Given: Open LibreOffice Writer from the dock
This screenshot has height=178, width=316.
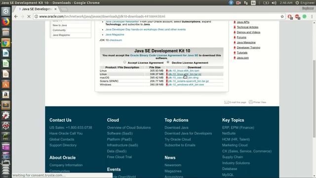Looking at the screenshot, I should point(5,53).
